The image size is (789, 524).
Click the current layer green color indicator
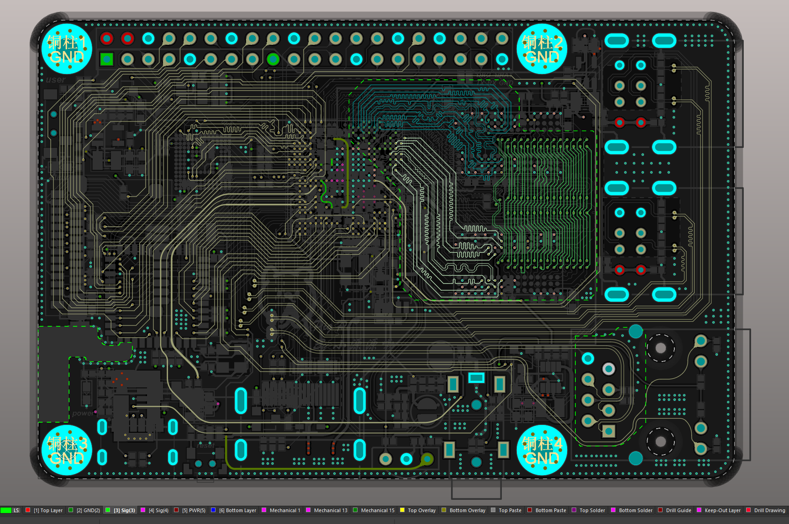(x=6, y=510)
